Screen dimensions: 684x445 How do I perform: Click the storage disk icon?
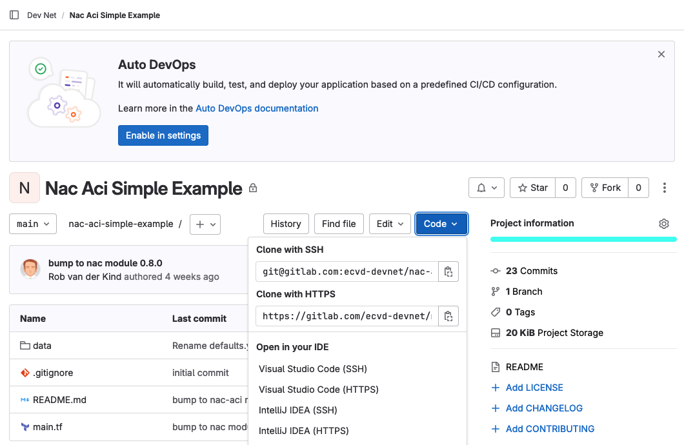pyautogui.click(x=495, y=333)
